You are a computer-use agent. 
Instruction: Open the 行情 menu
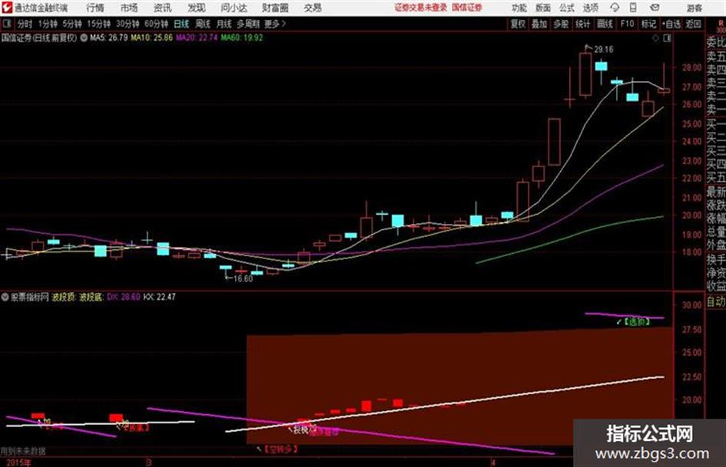[95, 8]
